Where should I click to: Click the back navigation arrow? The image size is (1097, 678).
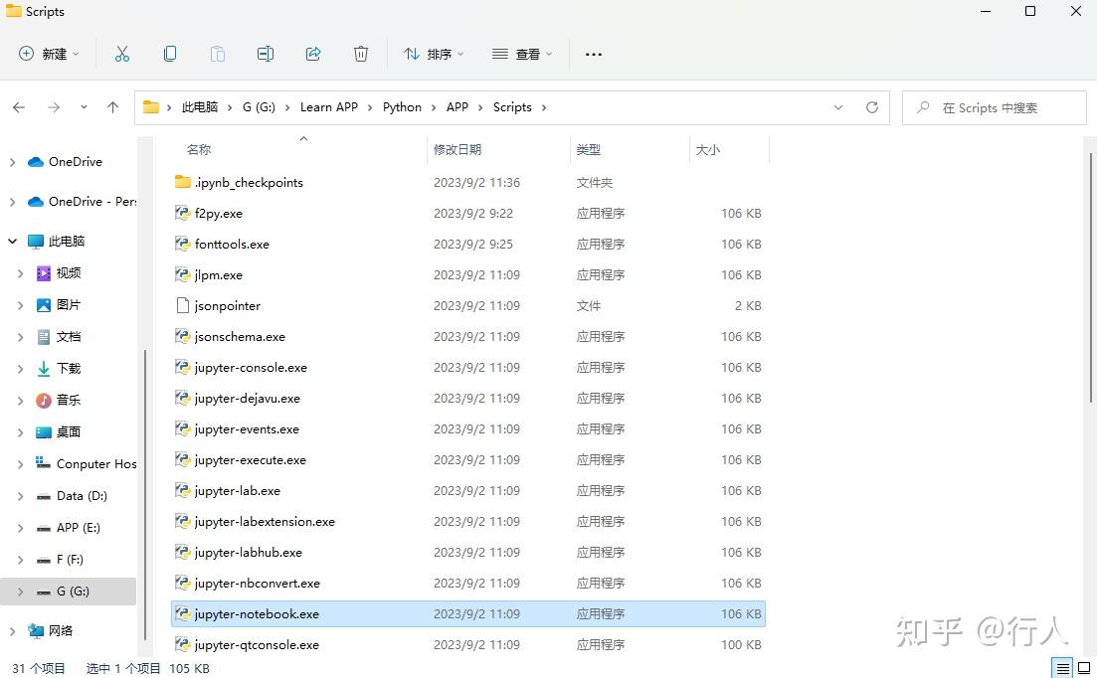click(x=18, y=106)
